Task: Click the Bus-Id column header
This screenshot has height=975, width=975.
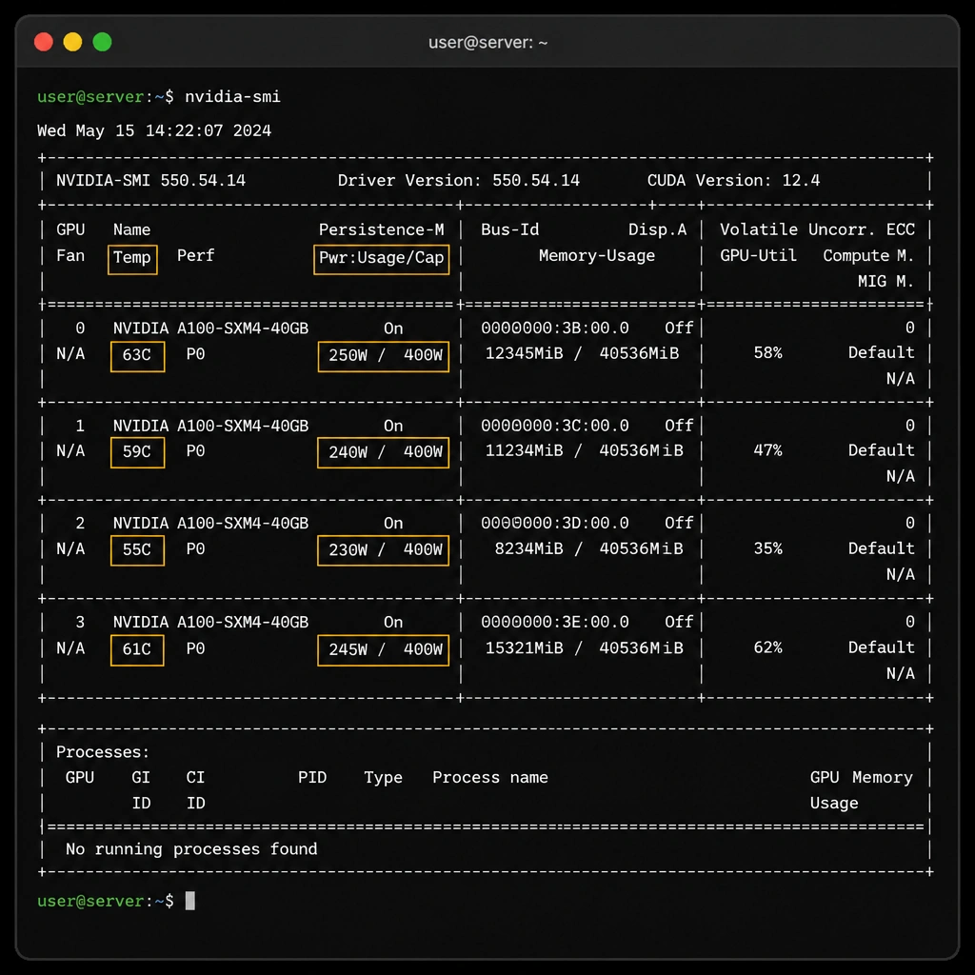Action: coord(510,229)
